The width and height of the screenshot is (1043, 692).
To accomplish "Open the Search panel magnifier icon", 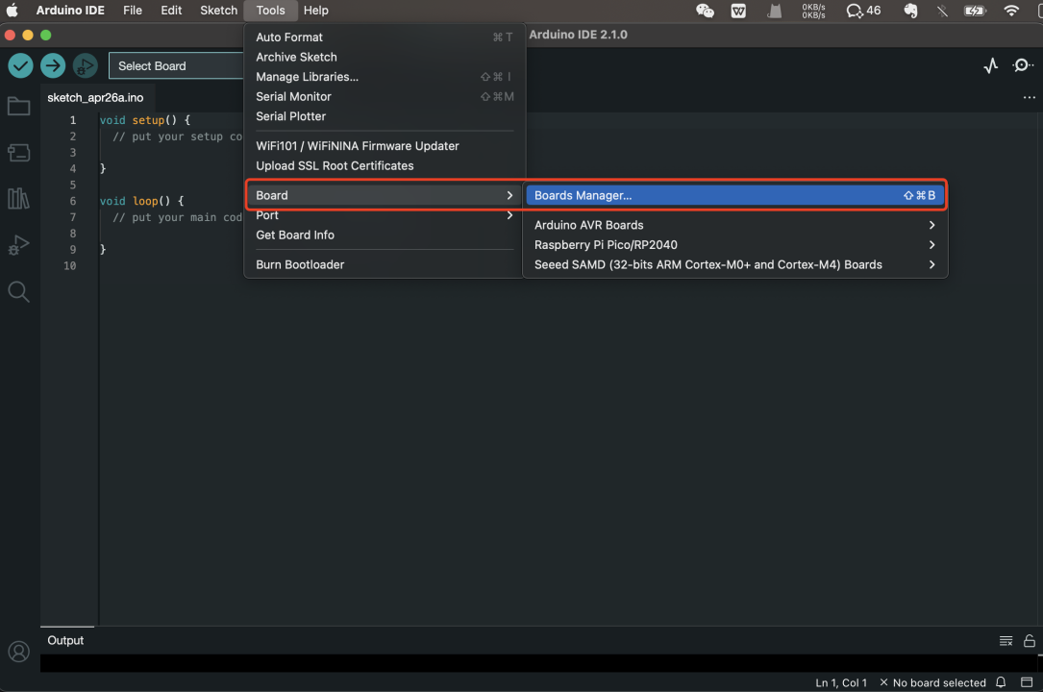I will (18, 291).
